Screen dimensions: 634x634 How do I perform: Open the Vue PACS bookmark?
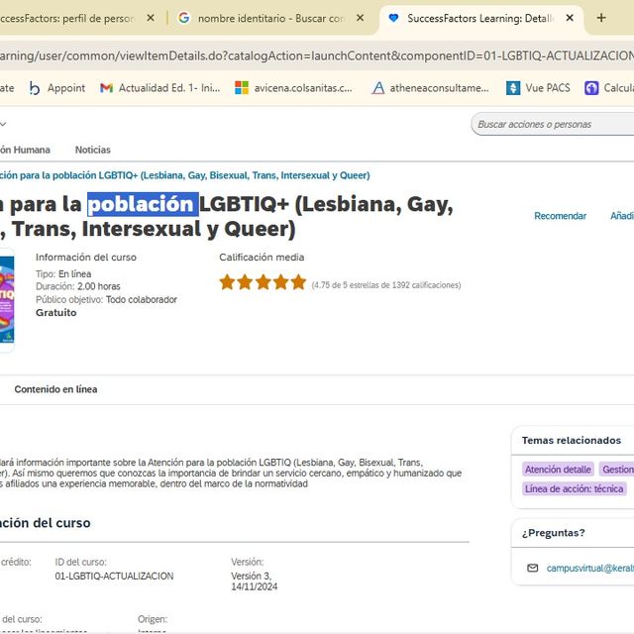click(538, 88)
